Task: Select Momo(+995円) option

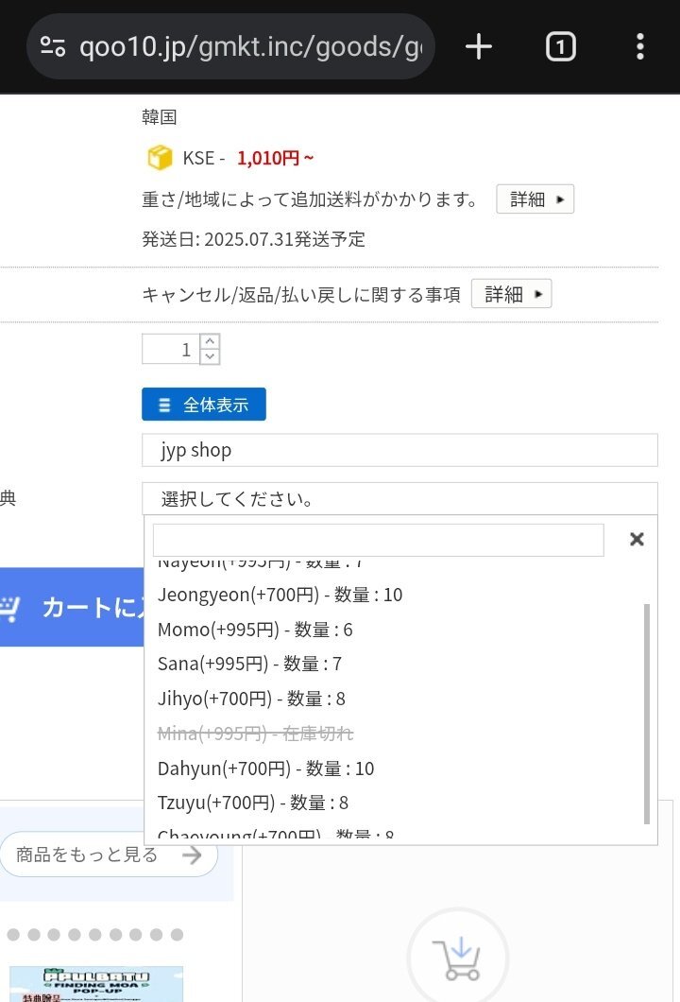Action: point(255,630)
